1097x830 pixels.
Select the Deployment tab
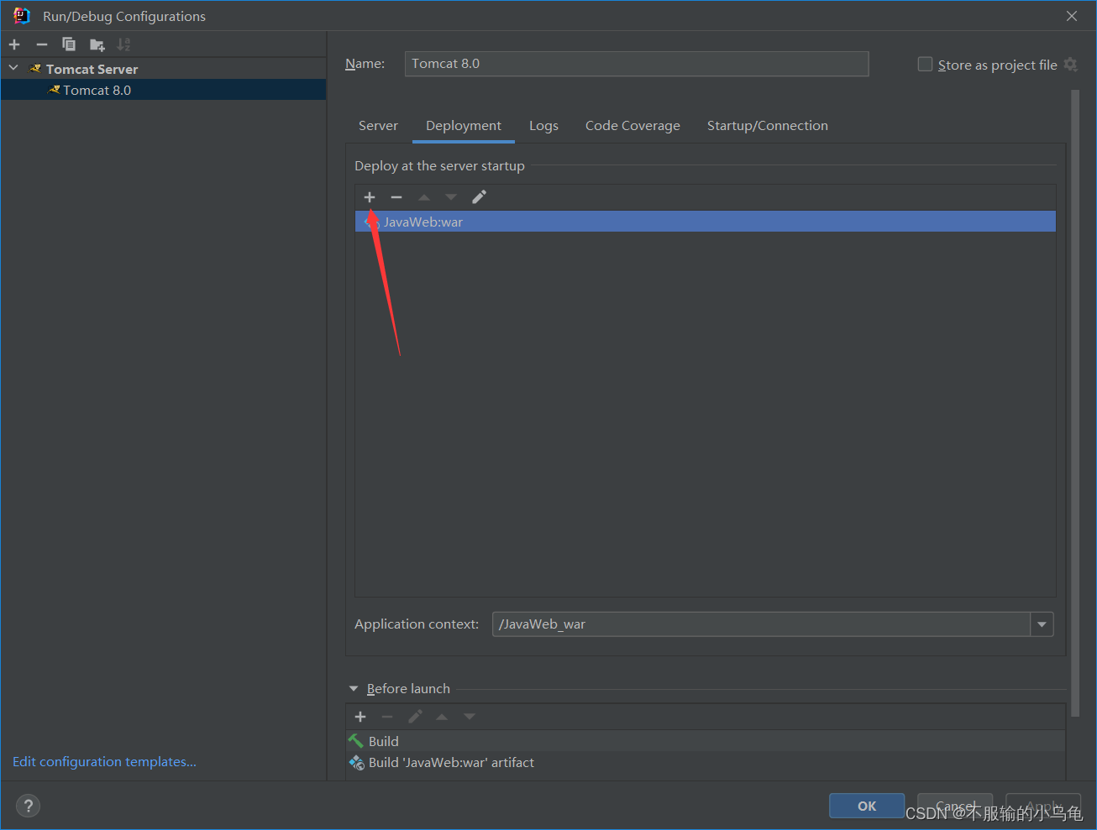pyautogui.click(x=464, y=126)
